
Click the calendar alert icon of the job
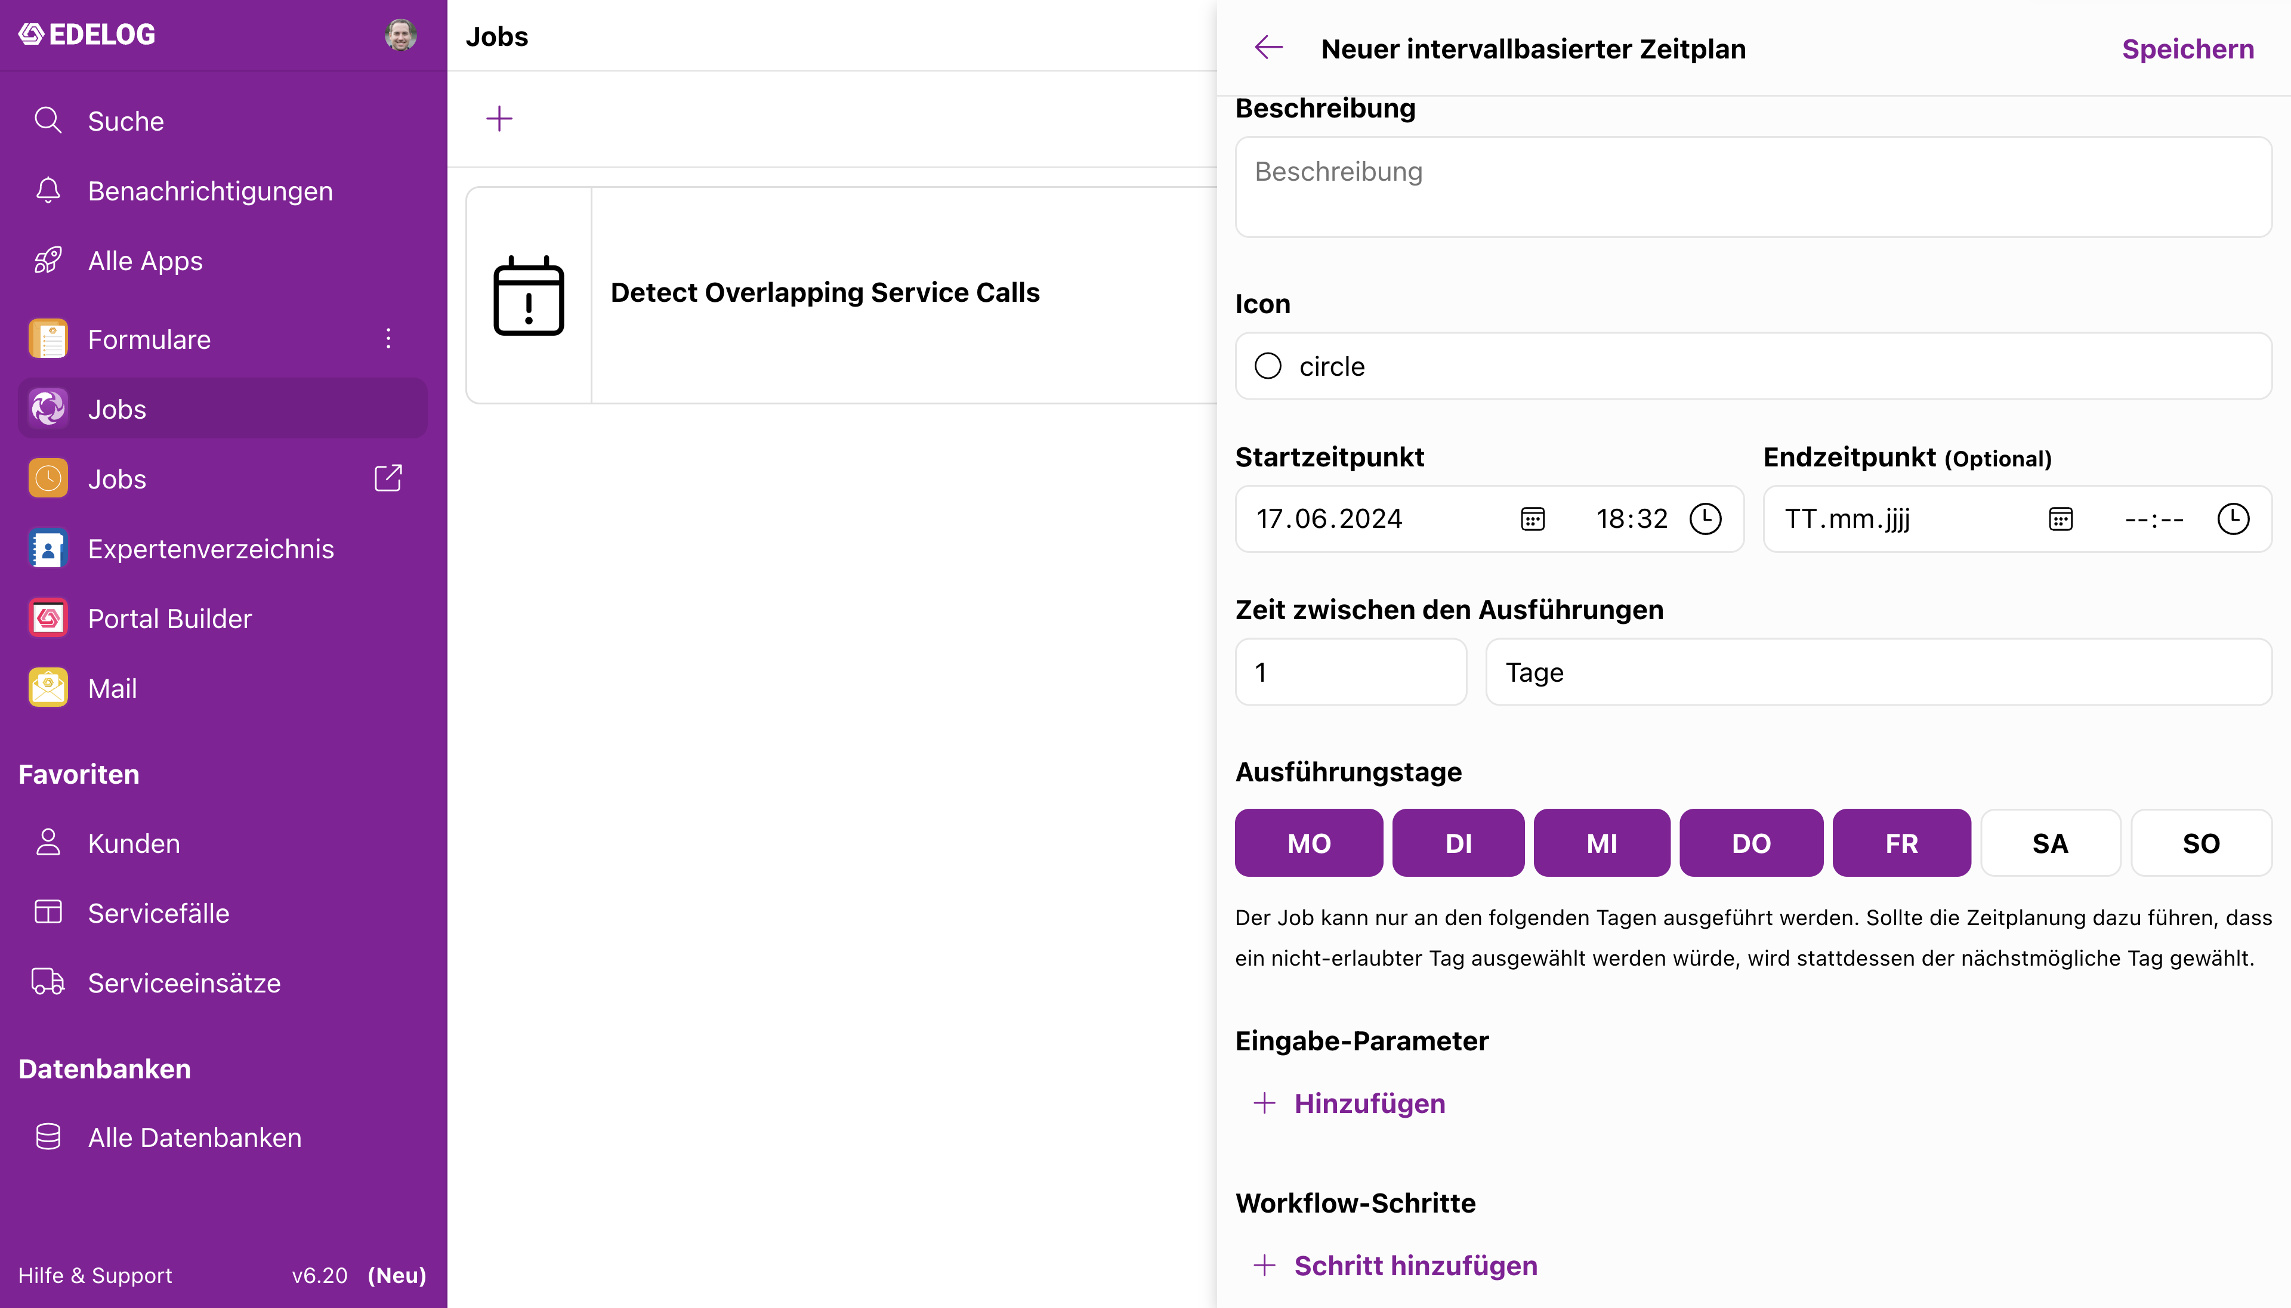point(529,296)
